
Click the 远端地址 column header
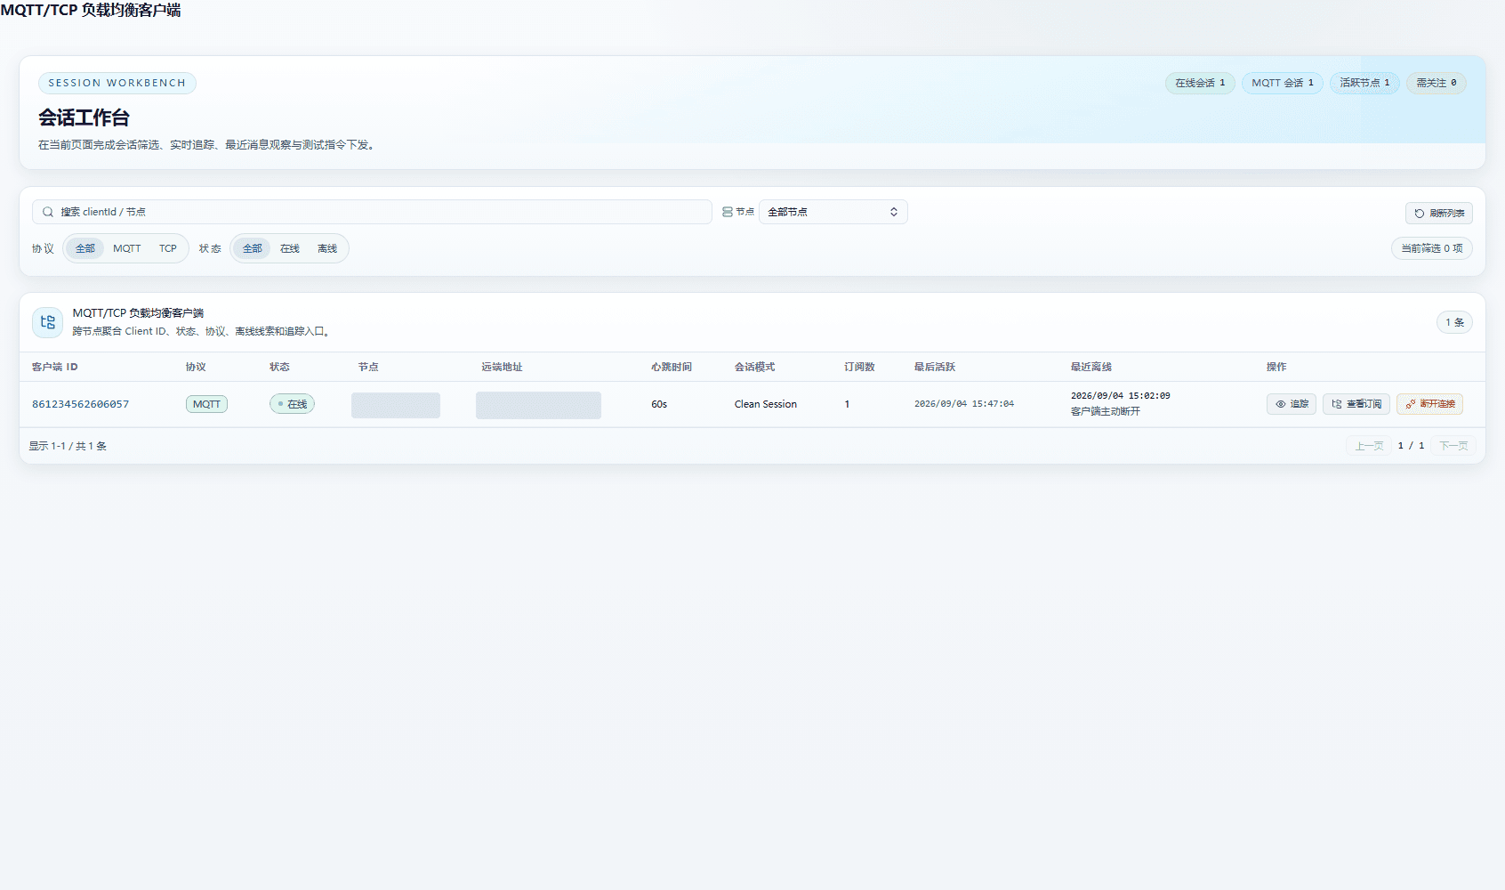pos(503,367)
